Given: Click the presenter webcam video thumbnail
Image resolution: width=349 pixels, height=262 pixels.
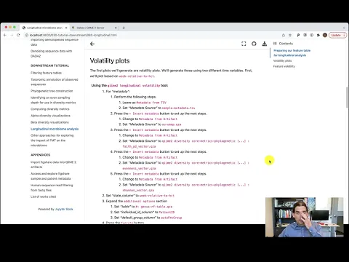Looking at the screenshot, I should (x=305, y=217).
